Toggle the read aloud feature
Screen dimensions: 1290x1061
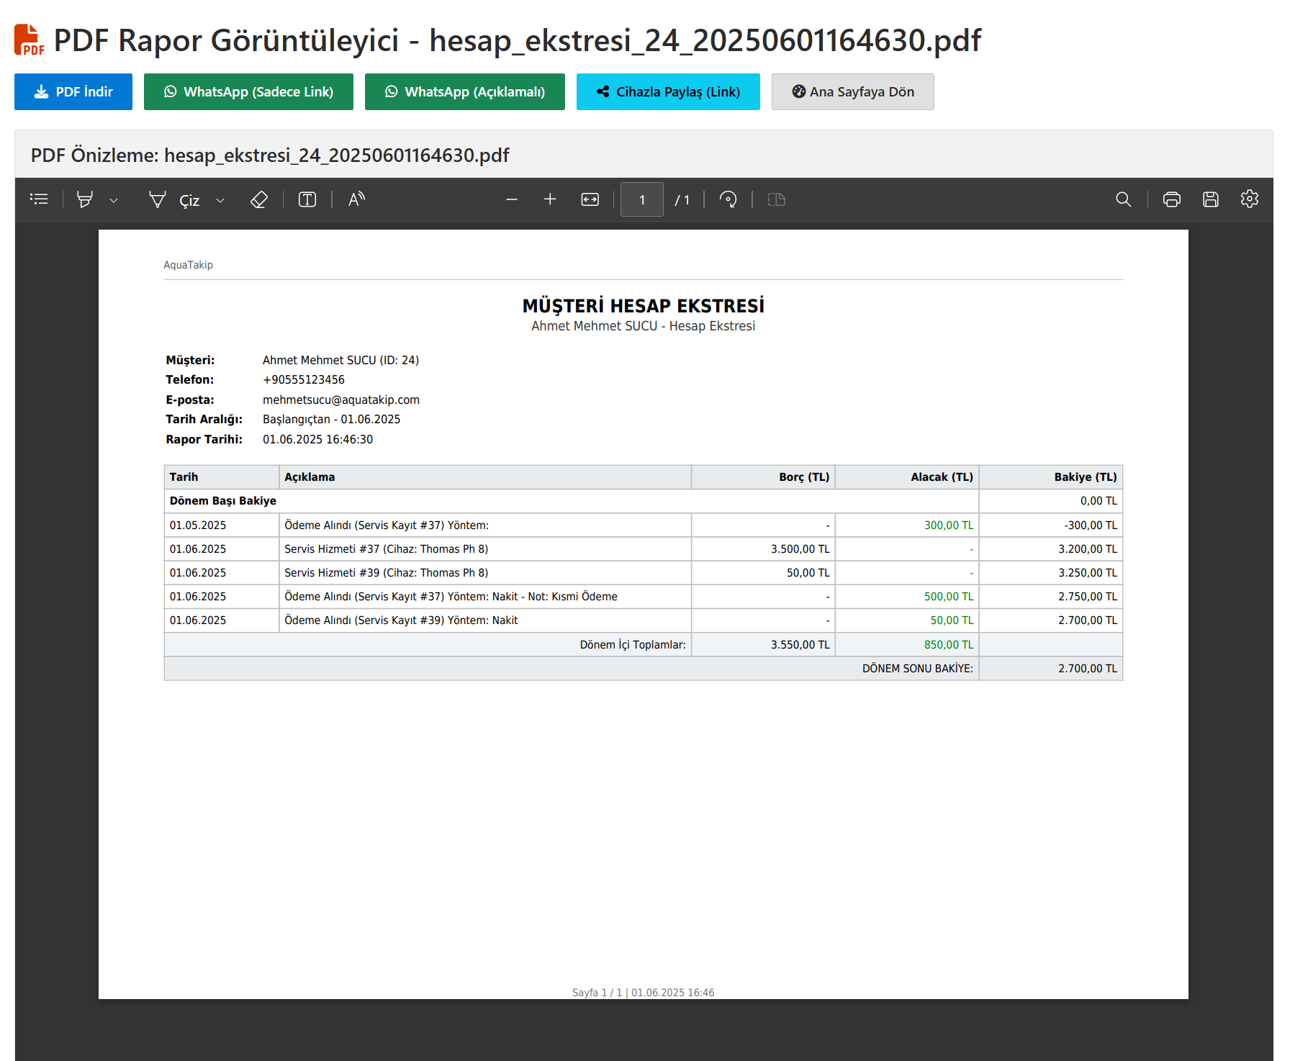pos(356,199)
